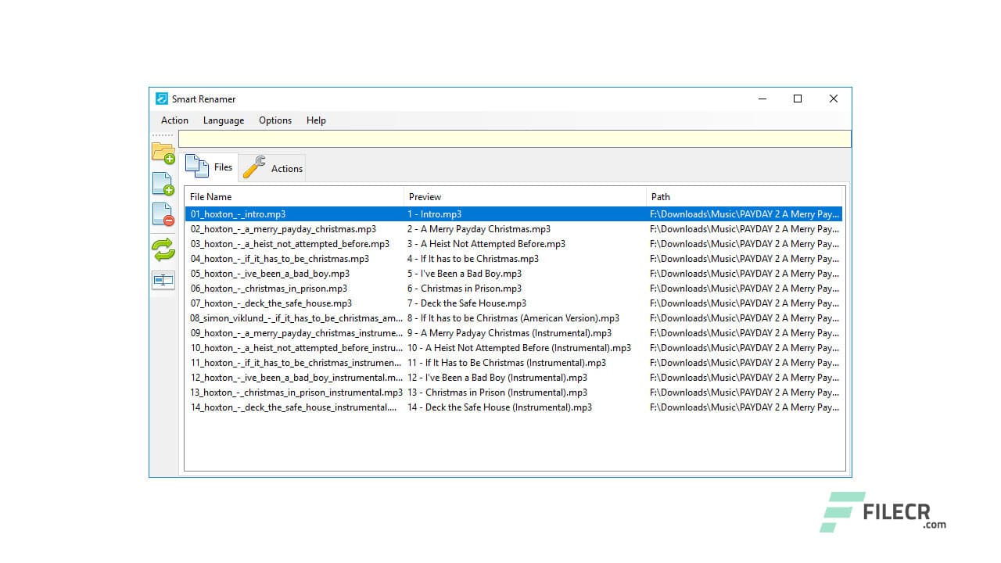Viewport: 1001px width, 563px height.
Task: Open the Language menu
Action: 224,120
